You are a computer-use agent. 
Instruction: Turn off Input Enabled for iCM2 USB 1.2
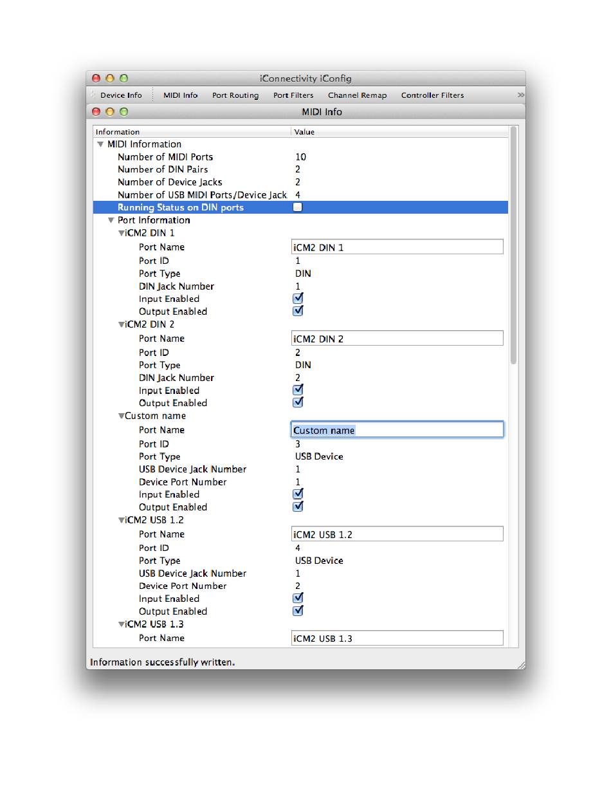tap(298, 599)
